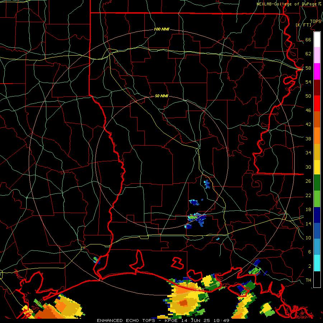Select the magenta swatch in the legend
The width and height of the screenshot is (323, 323).
point(317,71)
